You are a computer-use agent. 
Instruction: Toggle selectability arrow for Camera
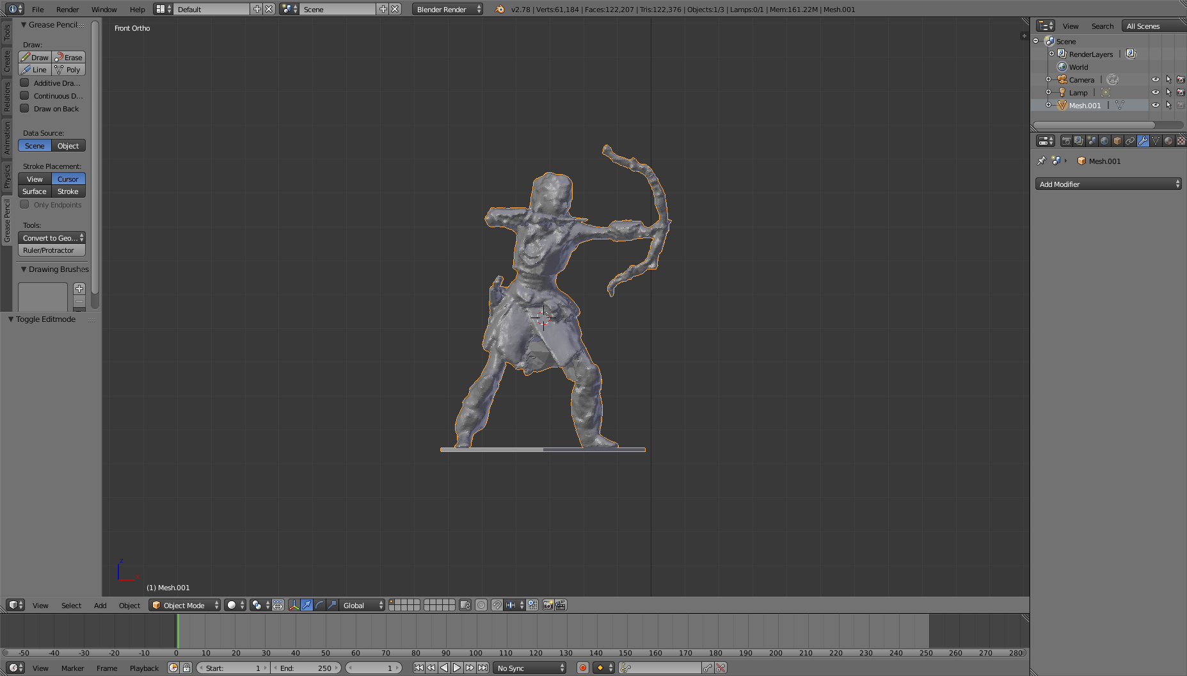coord(1168,79)
